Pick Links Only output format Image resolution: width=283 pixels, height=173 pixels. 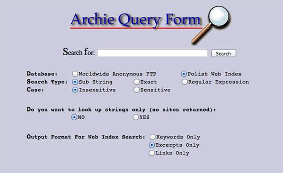pyautogui.click(x=152, y=153)
